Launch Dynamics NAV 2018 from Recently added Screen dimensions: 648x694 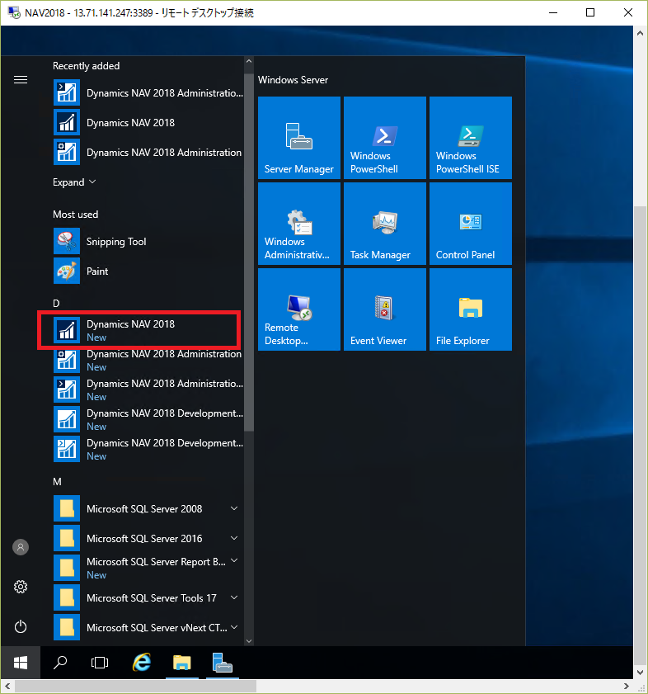point(148,123)
